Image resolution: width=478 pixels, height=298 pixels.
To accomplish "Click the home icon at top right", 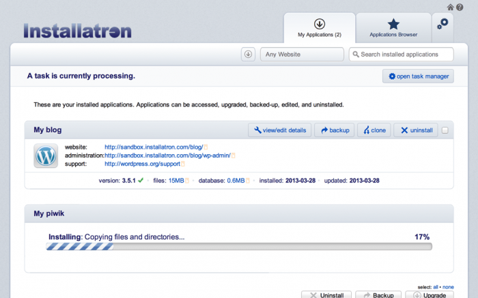I will tap(450, 7).
